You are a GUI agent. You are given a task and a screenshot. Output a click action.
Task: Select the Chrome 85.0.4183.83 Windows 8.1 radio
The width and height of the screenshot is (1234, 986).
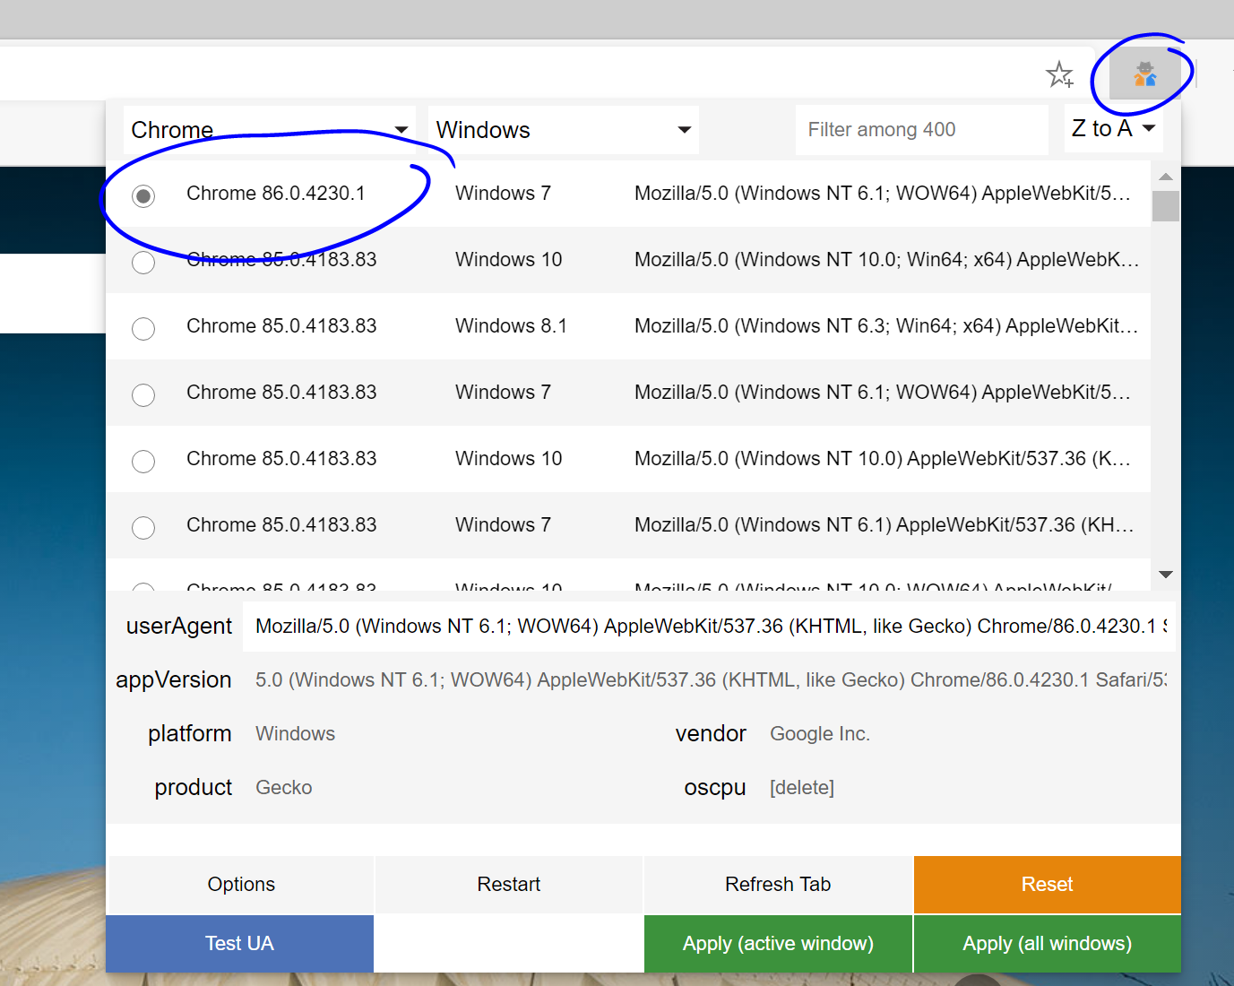click(x=143, y=328)
